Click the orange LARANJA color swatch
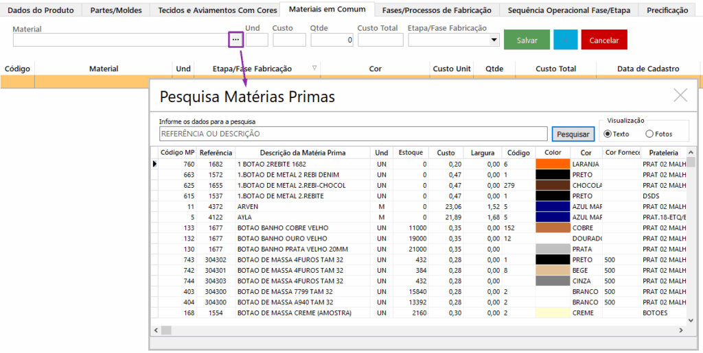Viewport: 703px width, 353px height. click(x=553, y=164)
